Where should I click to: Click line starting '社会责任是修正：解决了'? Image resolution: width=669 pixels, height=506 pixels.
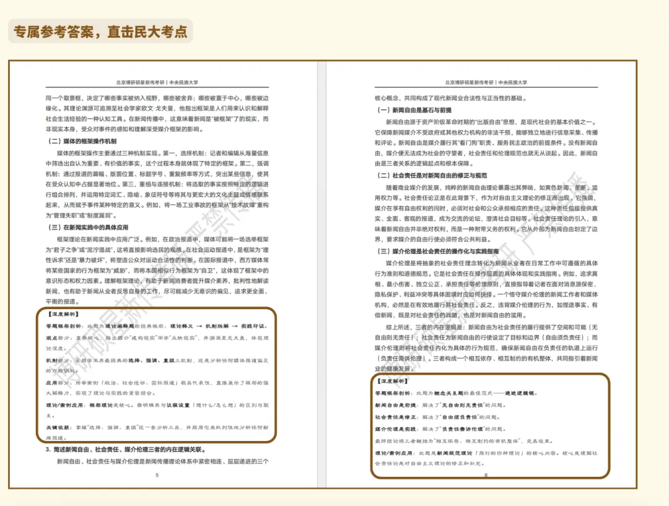pyautogui.click(x=437, y=417)
